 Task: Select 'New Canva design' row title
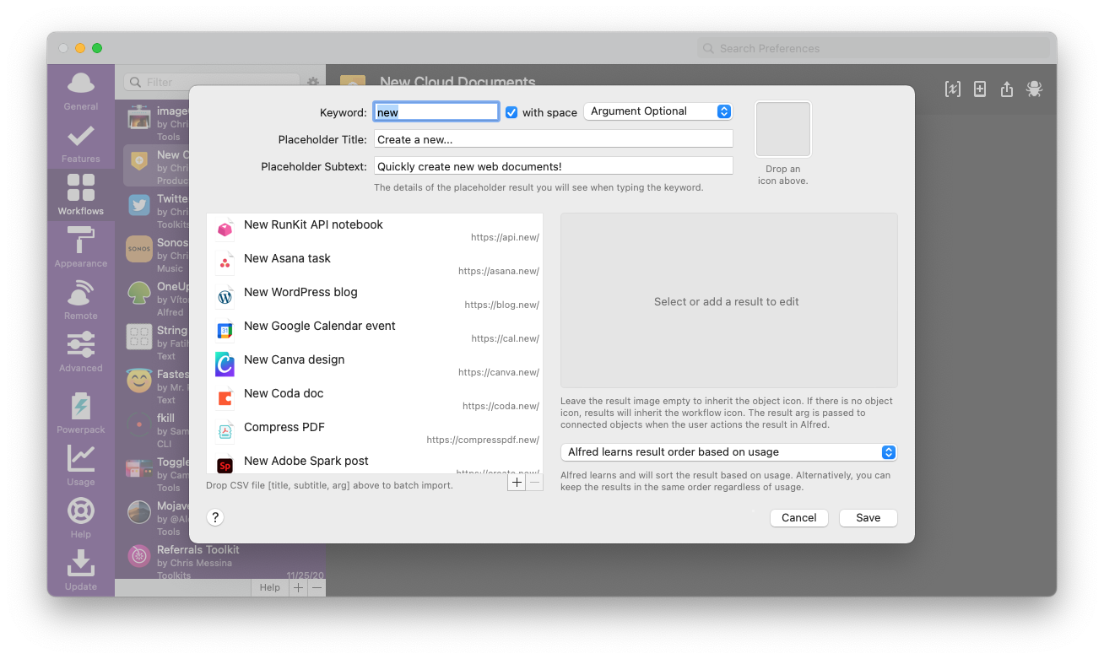(294, 359)
